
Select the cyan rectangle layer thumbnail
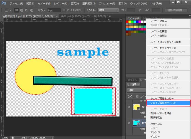point(137,123)
